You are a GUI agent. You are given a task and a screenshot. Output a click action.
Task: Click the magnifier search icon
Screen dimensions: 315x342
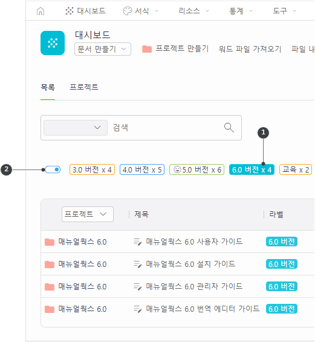point(229,128)
